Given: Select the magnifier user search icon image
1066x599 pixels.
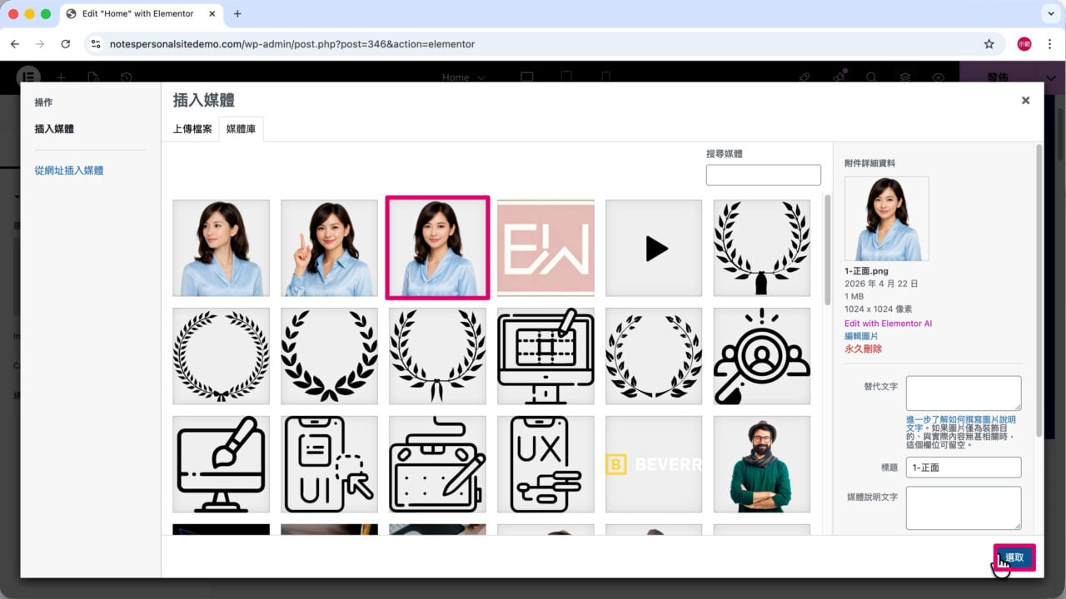Looking at the screenshot, I should [762, 356].
